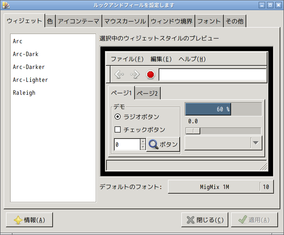Select the Arc-Darker theme
284x235 pixels.
(53, 67)
